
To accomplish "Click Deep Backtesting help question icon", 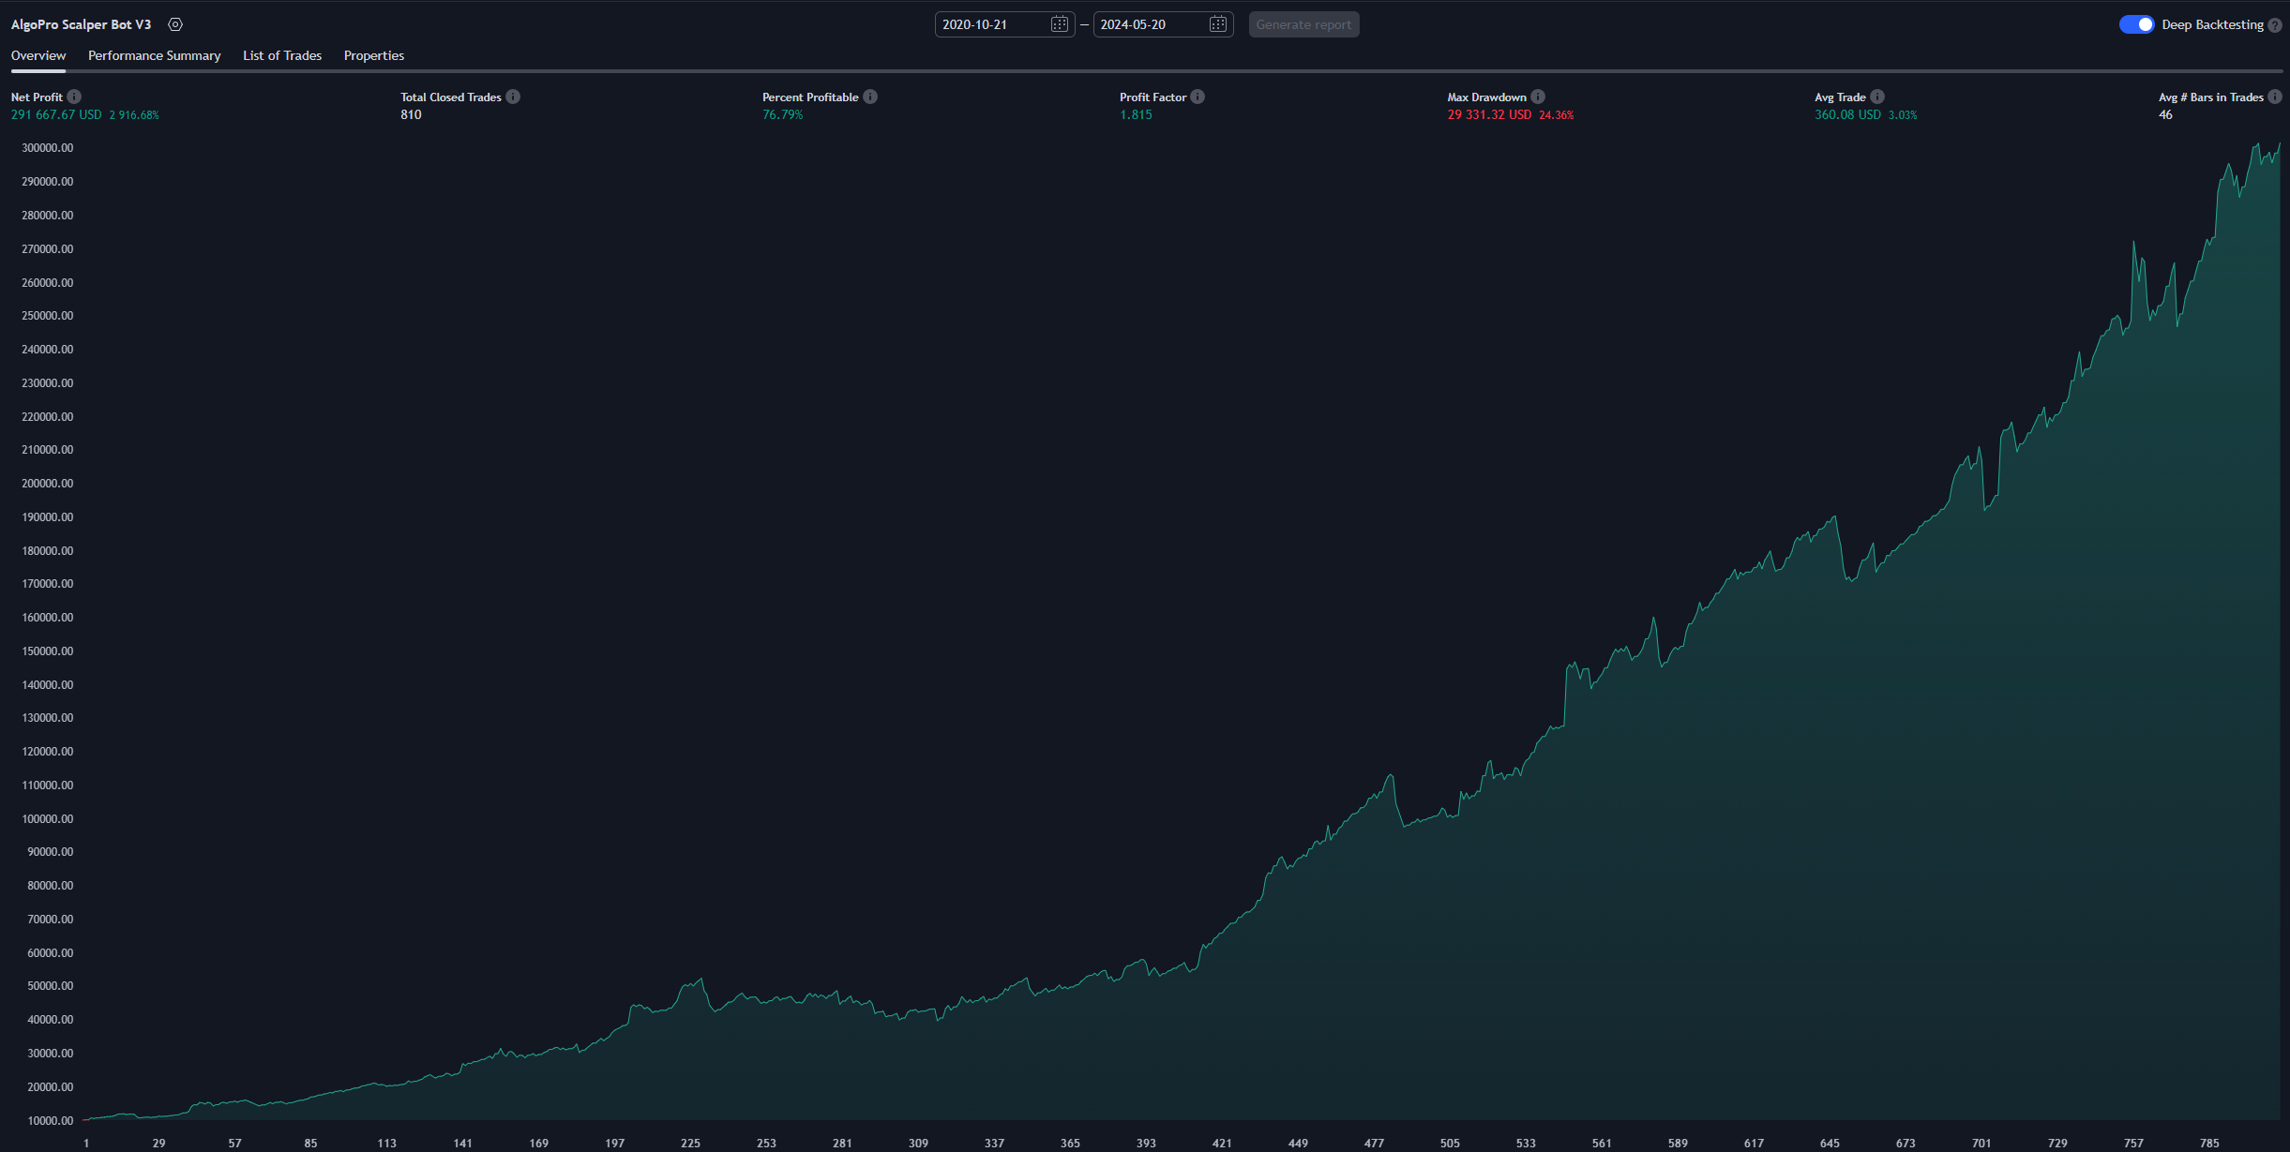I will click(x=2275, y=25).
